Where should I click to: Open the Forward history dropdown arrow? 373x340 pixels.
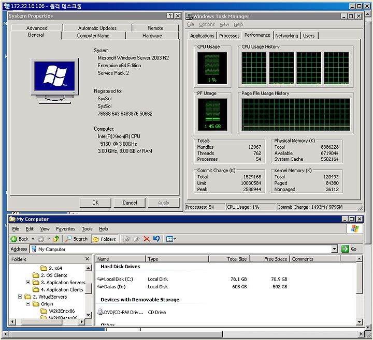point(49,239)
